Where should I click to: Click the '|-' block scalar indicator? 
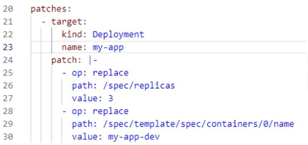pos(93,60)
